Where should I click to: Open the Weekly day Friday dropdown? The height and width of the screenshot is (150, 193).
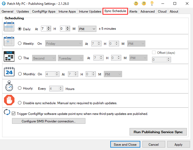click(64, 43)
